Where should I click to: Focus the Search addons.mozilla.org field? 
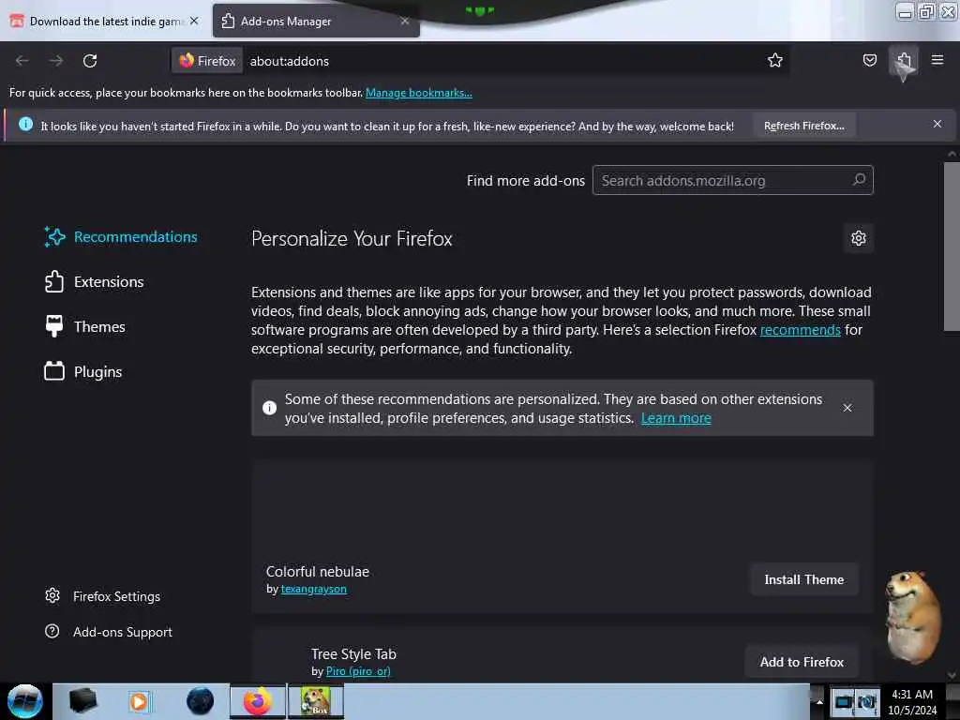(x=732, y=180)
